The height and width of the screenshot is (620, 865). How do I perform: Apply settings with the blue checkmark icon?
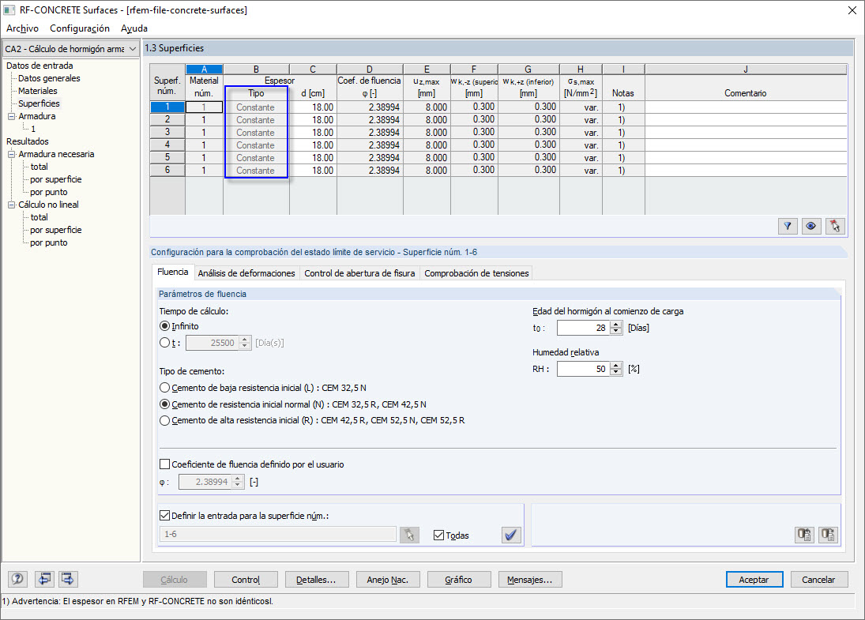(511, 535)
